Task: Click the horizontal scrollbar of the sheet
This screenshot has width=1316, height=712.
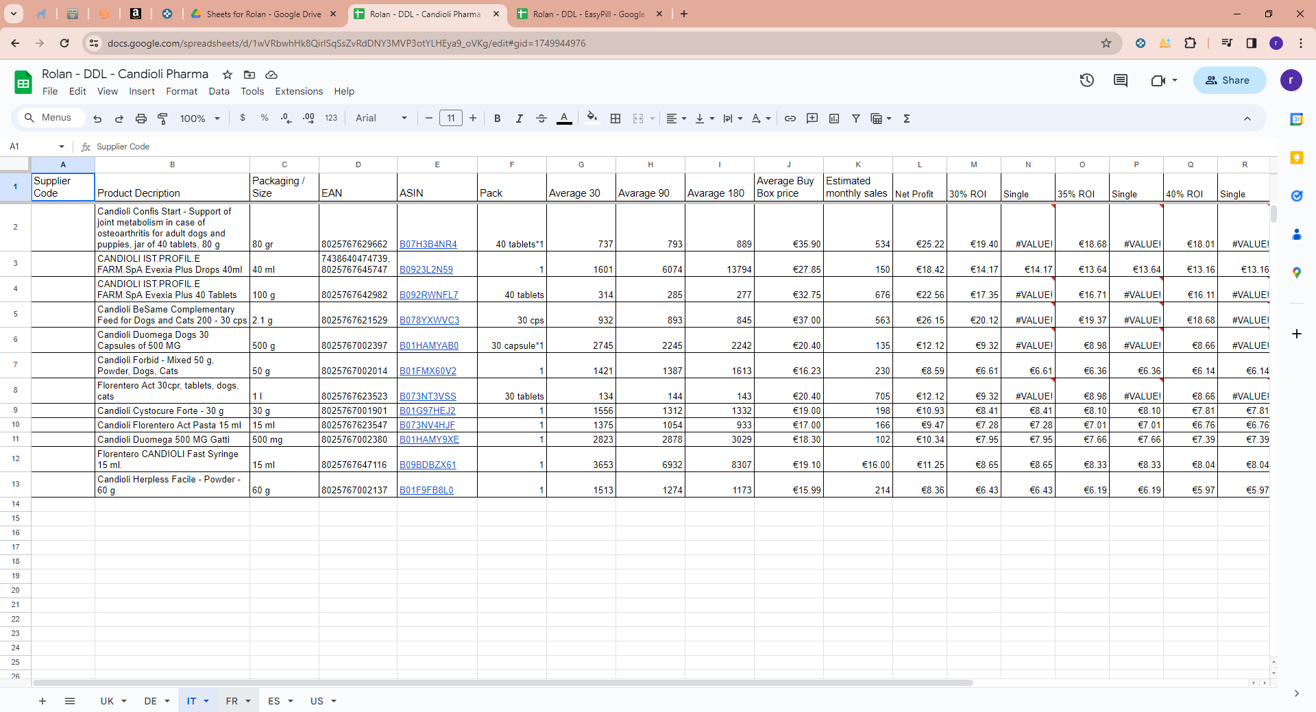Action: pyautogui.click(x=503, y=683)
